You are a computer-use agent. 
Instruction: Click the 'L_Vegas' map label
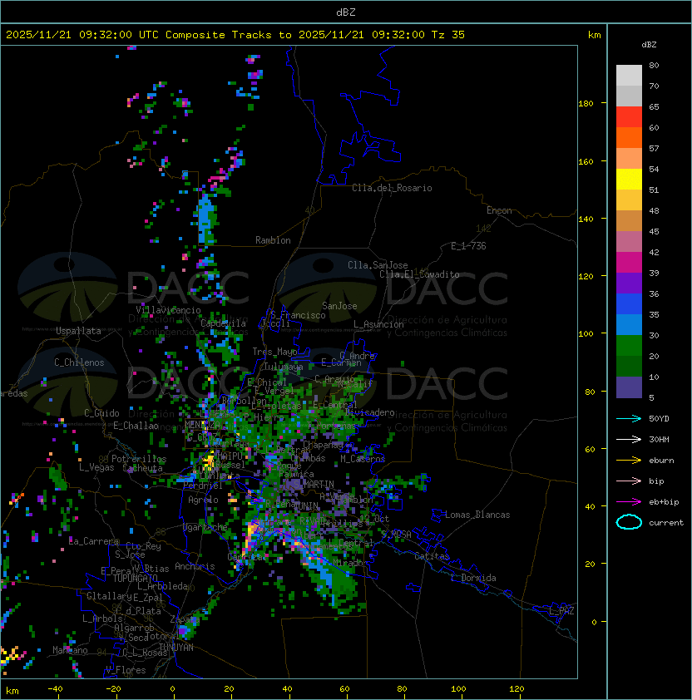[96, 467]
